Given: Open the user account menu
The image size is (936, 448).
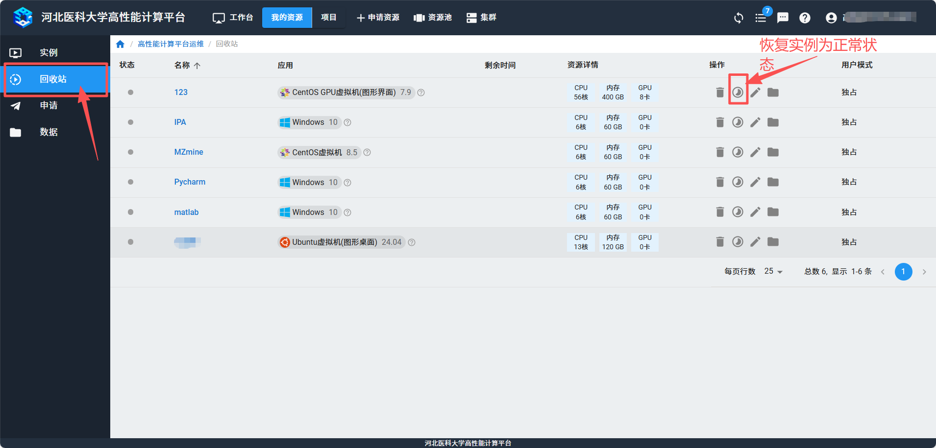Looking at the screenshot, I should tap(831, 18).
